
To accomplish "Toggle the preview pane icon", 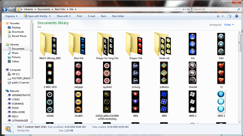I will pyautogui.click(x=229, y=16).
